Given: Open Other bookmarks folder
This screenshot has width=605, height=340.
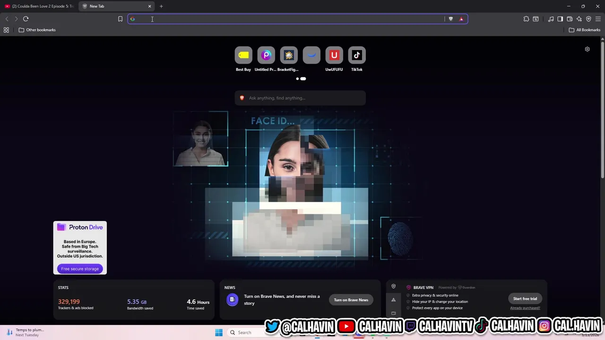Looking at the screenshot, I should pos(37,30).
